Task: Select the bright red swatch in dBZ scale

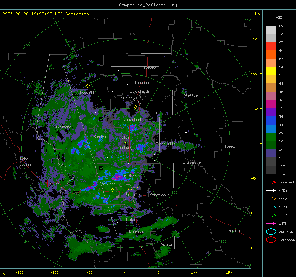Action: (x=271, y=46)
